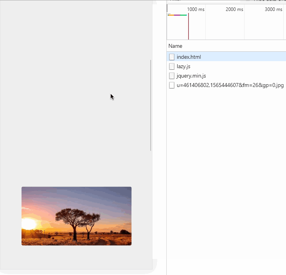Click the jpg request file icon

[x=171, y=85]
